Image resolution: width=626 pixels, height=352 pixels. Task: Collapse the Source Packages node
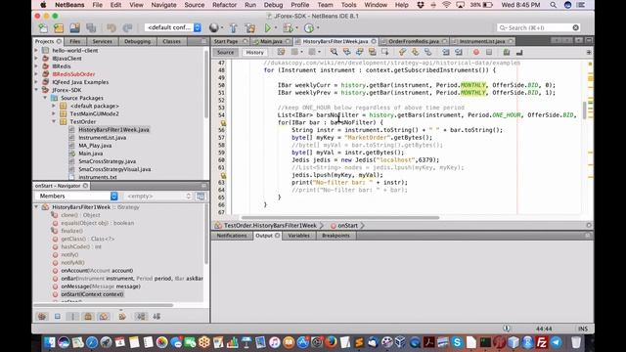click(45, 98)
